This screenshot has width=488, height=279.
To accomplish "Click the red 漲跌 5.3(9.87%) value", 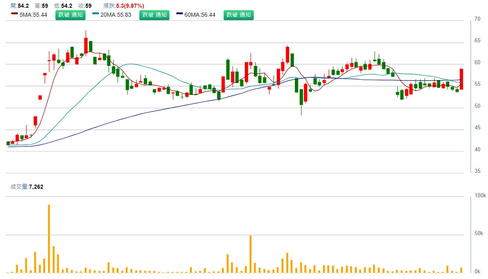I will (x=129, y=6).
